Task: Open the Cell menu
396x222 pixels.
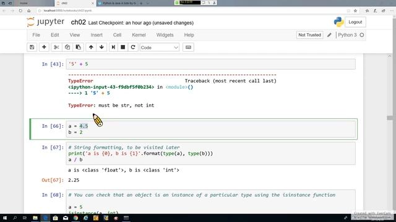Action: (x=117, y=35)
